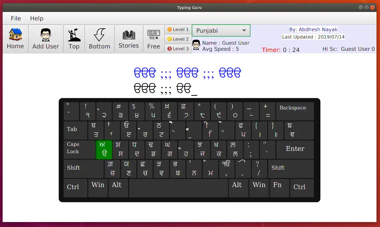The width and height of the screenshot is (380, 227).
Task: Click the "By: Abdhesh Nayak" credit text
Action: 313,29
